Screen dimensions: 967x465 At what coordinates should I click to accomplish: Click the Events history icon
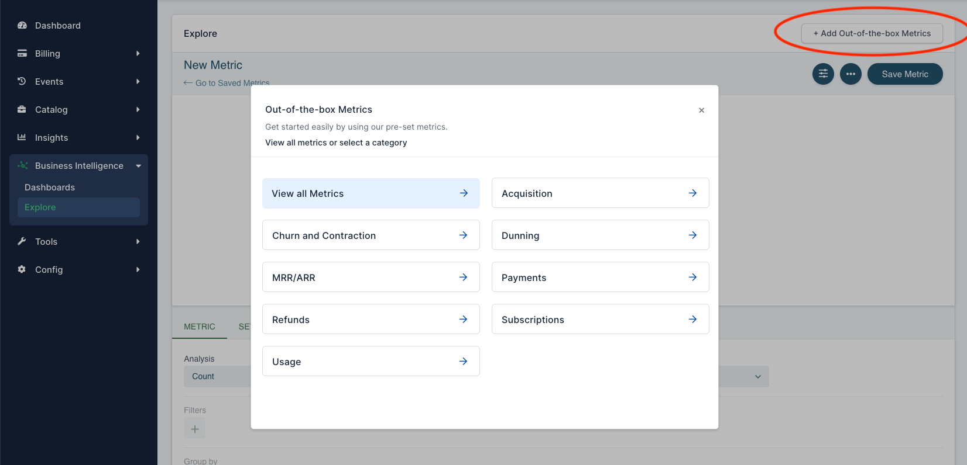22,81
